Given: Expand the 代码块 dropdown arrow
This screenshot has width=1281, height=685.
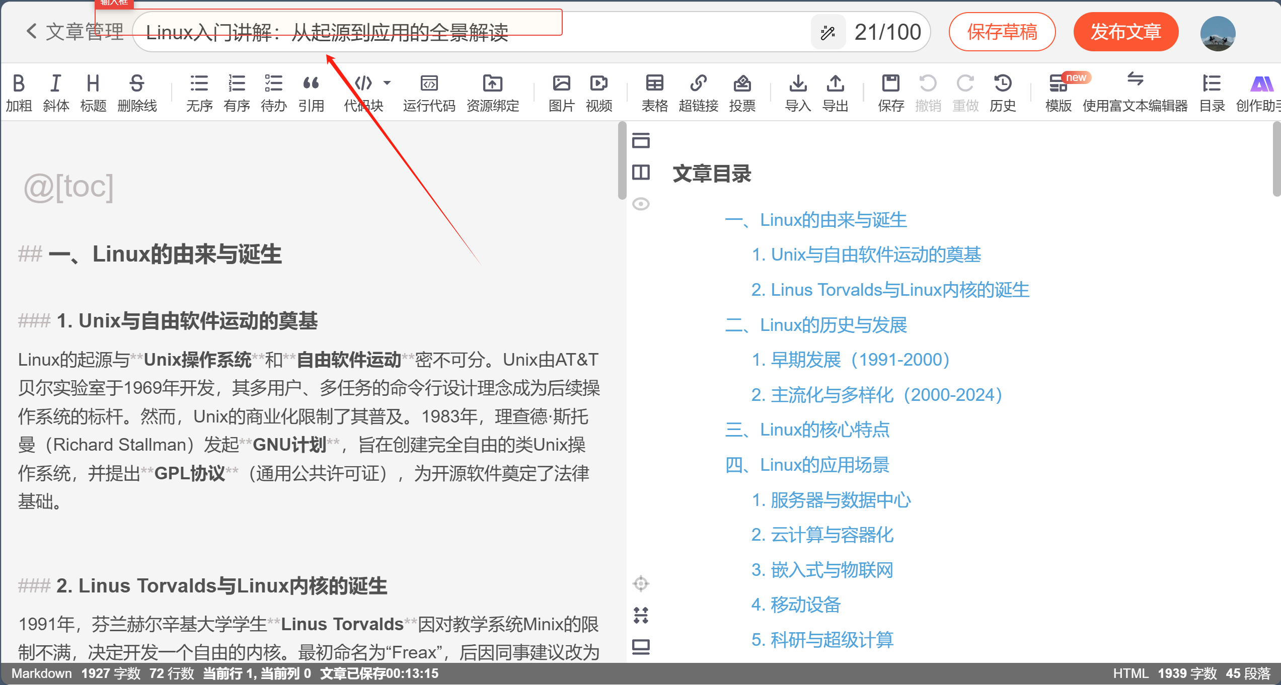Looking at the screenshot, I should click(x=387, y=82).
